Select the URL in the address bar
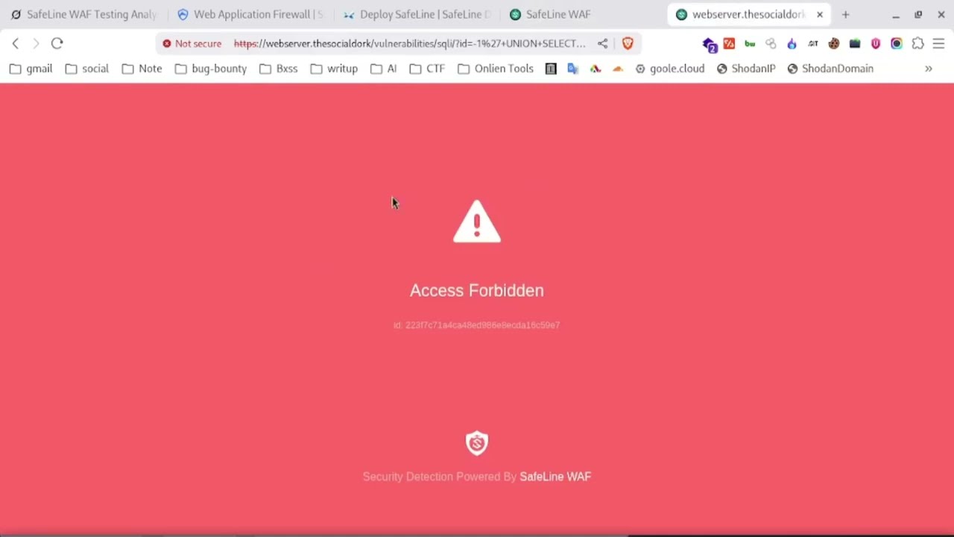This screenshot has width=954, height=537. pos(410,43)
